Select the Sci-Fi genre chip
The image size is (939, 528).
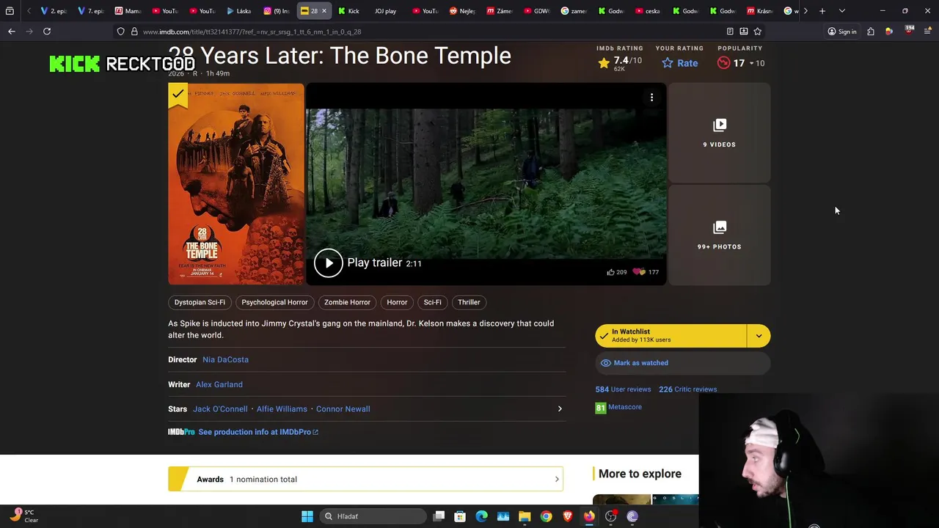[x=432, y=302]
